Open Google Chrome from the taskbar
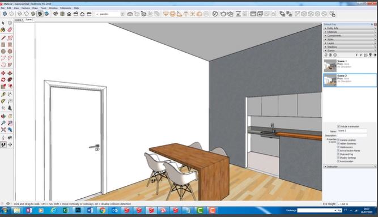The image size is (378, 217). (x=103, y=211)
